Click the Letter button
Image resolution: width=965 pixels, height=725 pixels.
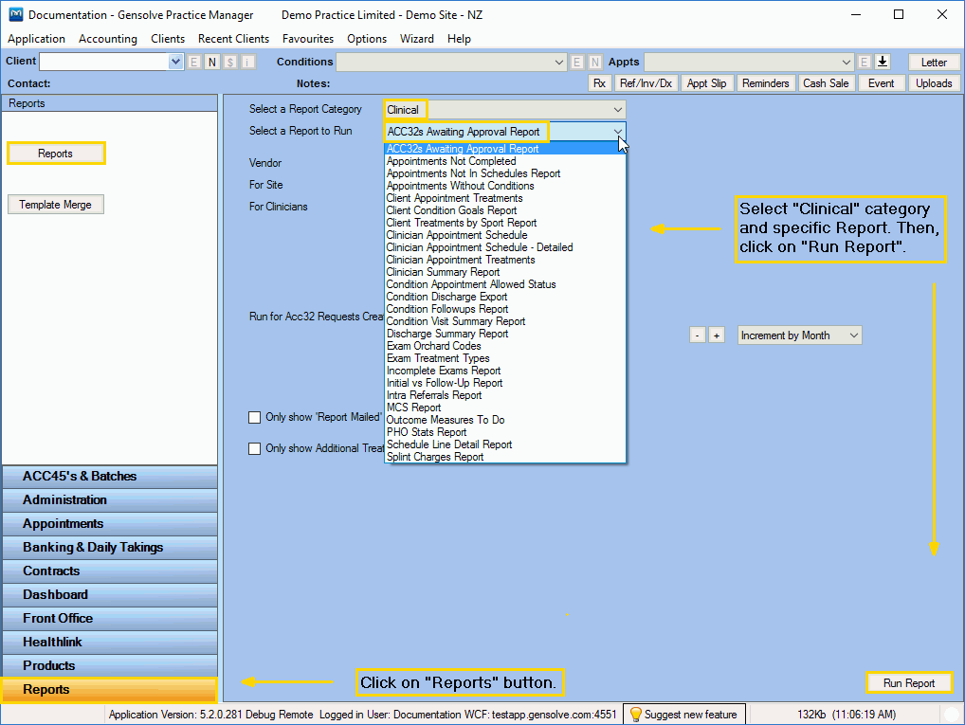point(934,63)
